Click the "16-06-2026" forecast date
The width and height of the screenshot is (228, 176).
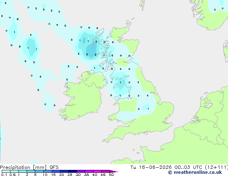(x=155, y=167)
